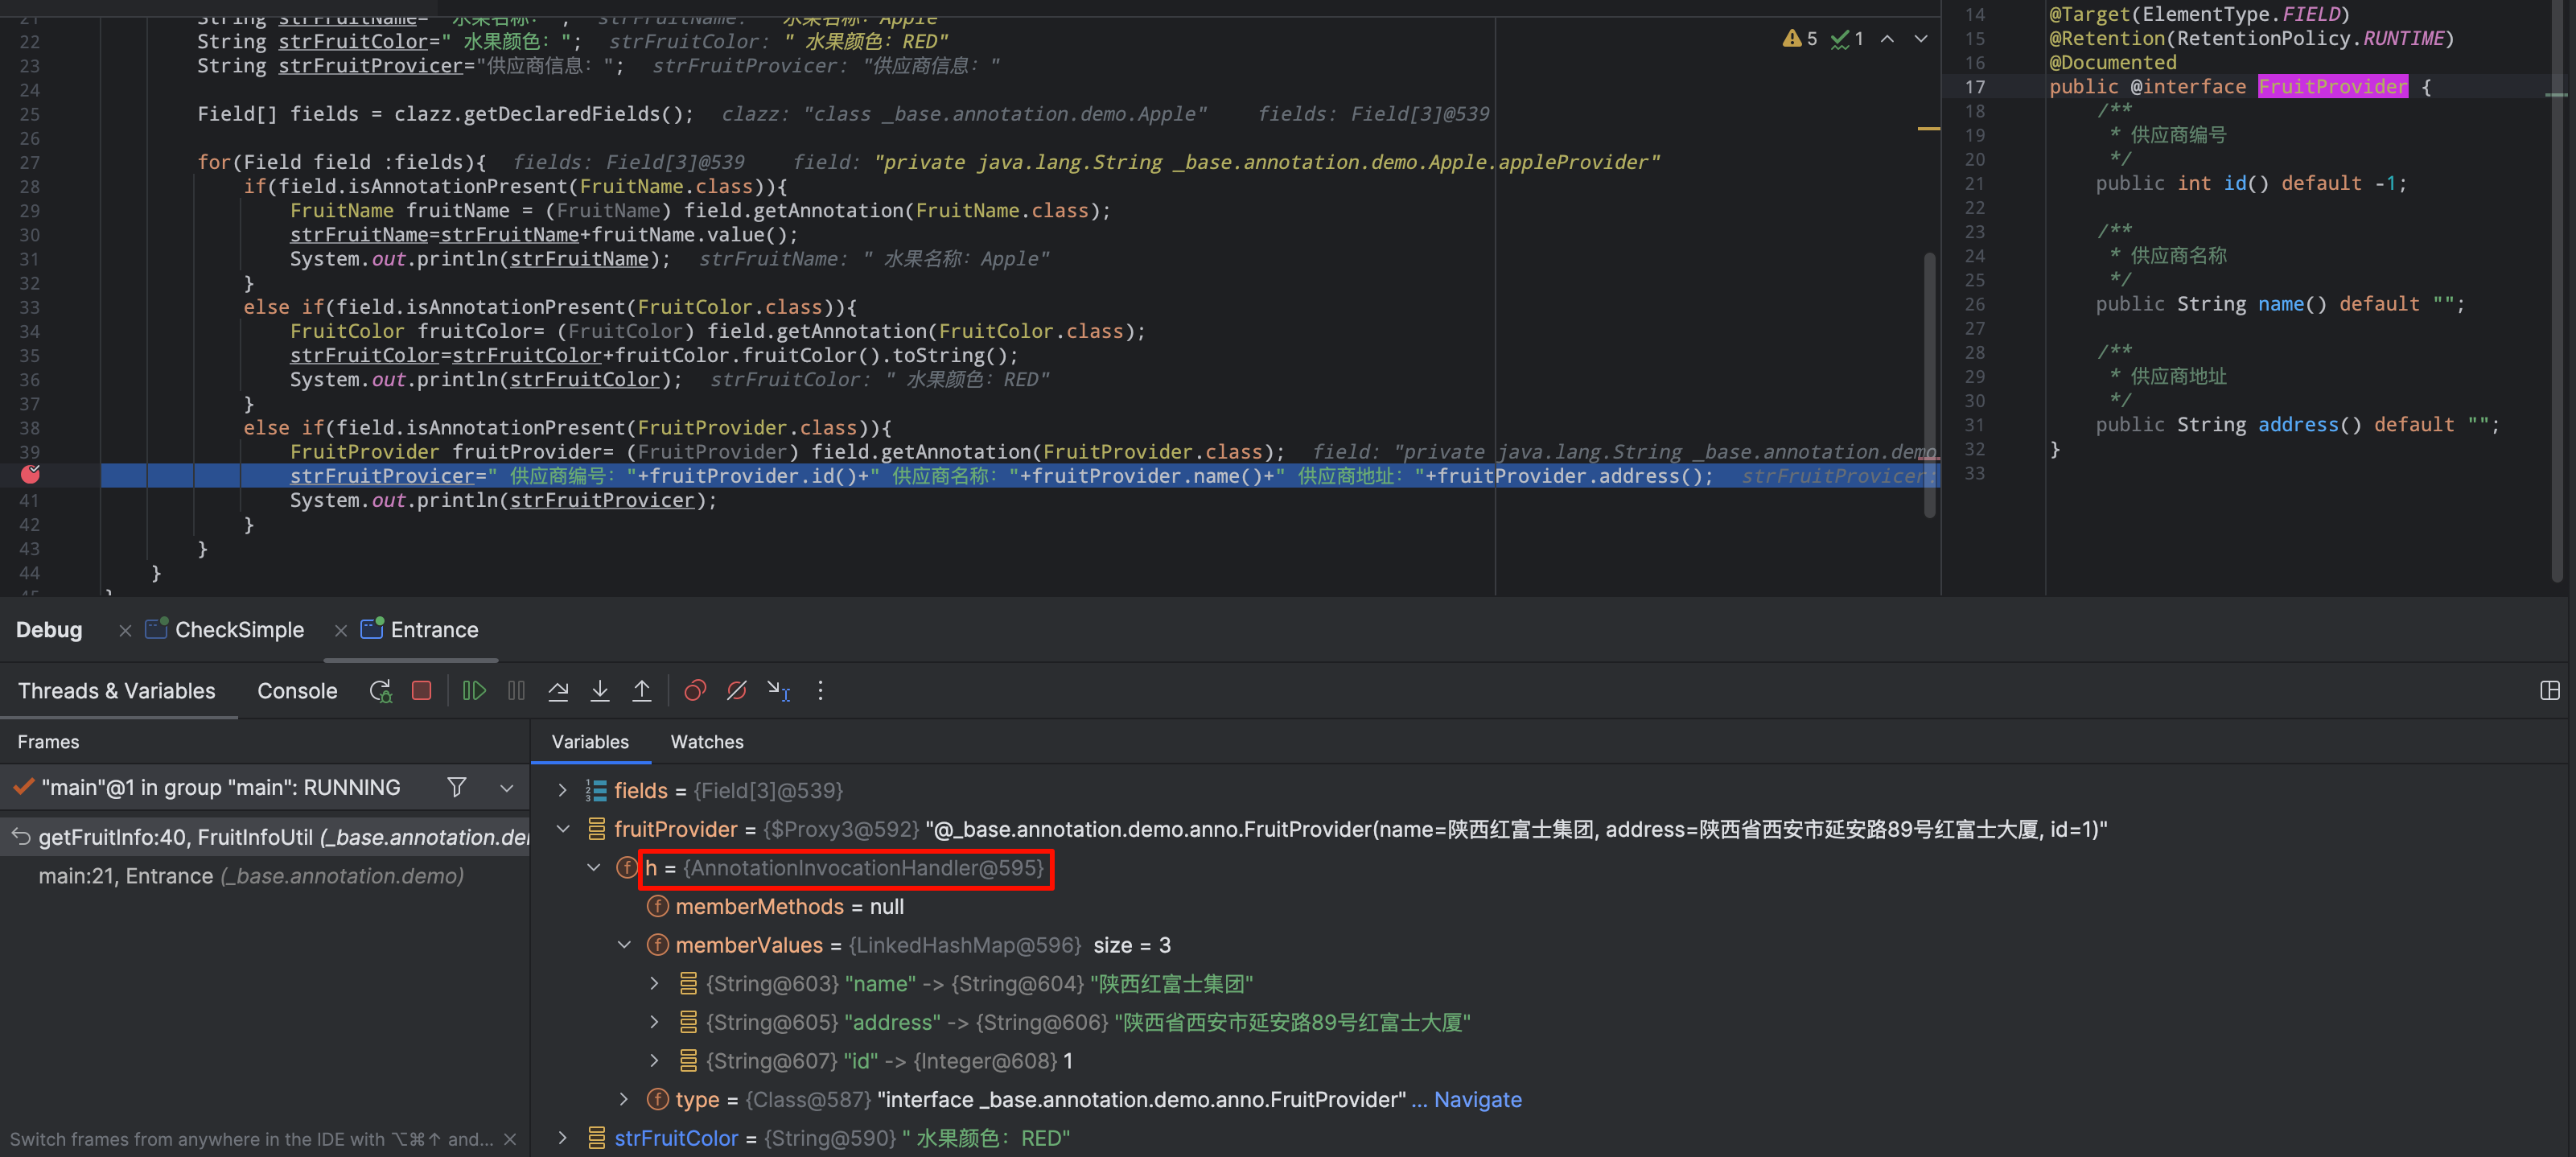Screen dimensions: 2576x1157
Task: Open debugger layout settings icon
Action: [x=2549, y=691]
